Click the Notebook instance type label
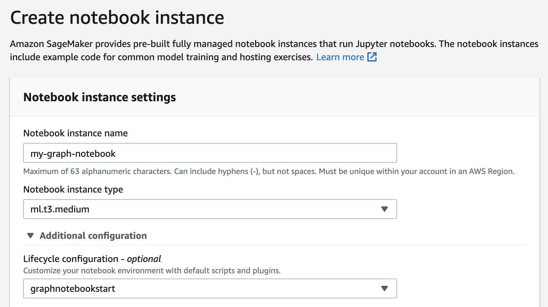This screenshot has width=548, height=307. (73, 189)
